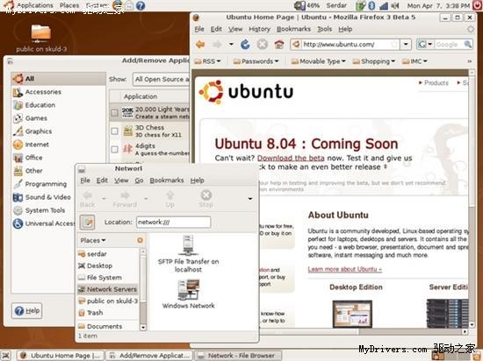Tick 3D Chess checkbox
The width and height of the screenshot is (483, 361).
click(x=114, y=131)
